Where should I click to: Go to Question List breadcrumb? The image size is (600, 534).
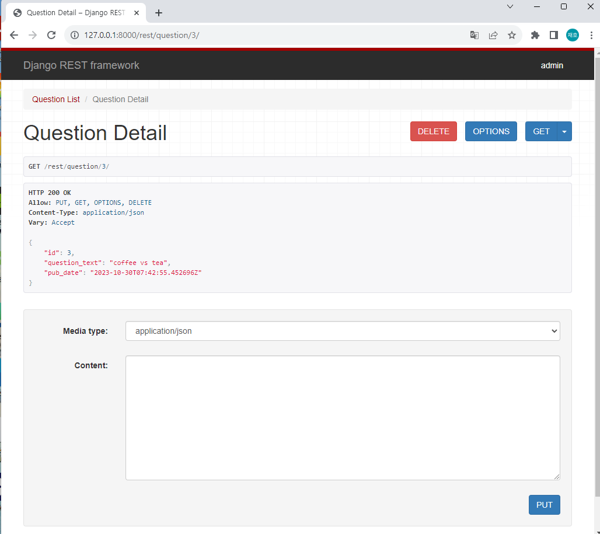coord(56,99)
